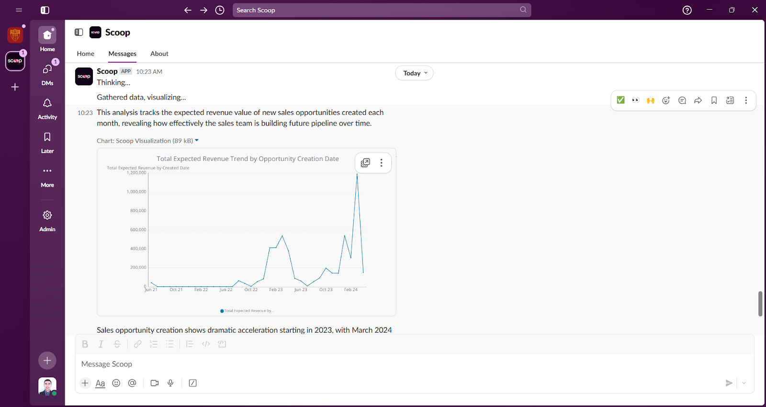This screenshot has height=407, width=766.
Task: Open the Today date dropdown
Action: tap(414, 73)
